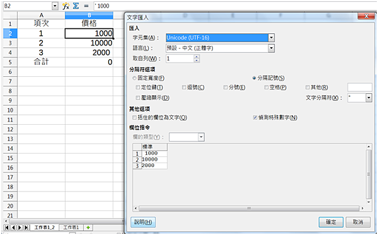This screenshot has width=378, height=235.
Task: Click the Name Box showing B2
Action: 28,6
